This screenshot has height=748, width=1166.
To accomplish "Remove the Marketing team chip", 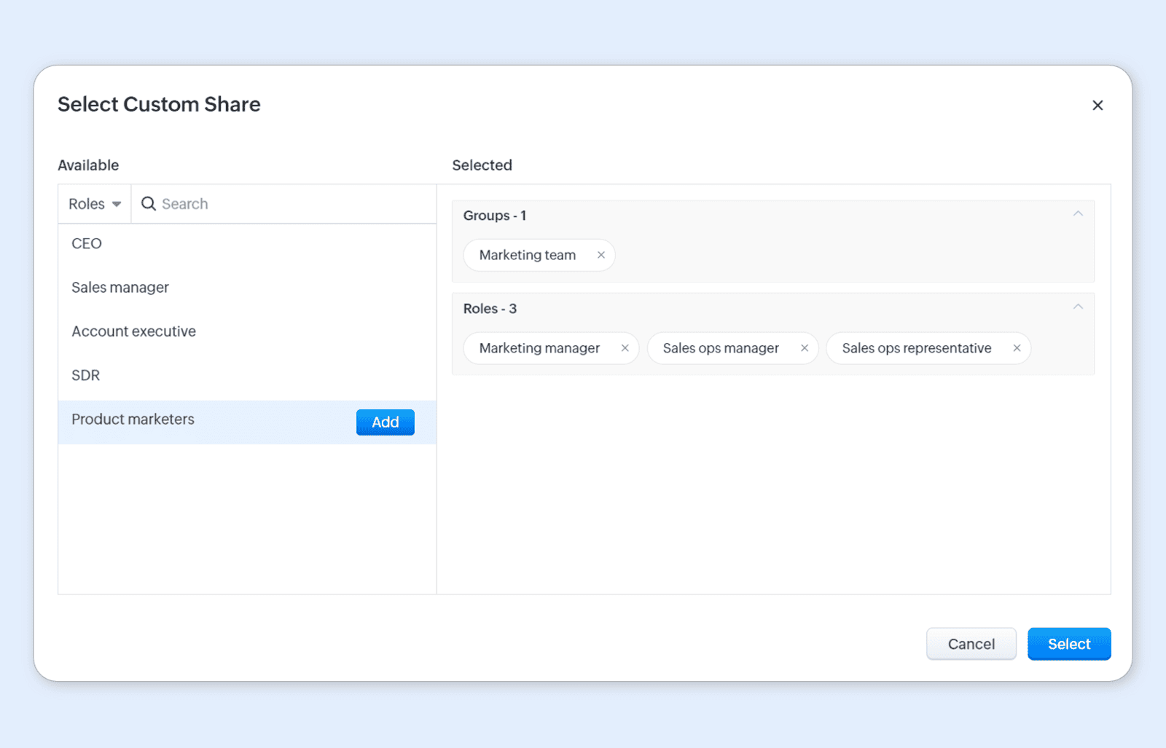I will [601, 255].
